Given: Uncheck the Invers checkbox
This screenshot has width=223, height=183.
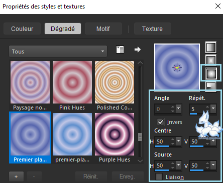Looking at the screenshot, I should [x=161, y=122].
